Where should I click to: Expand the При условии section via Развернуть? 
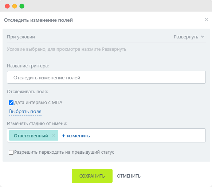point(186,37)
